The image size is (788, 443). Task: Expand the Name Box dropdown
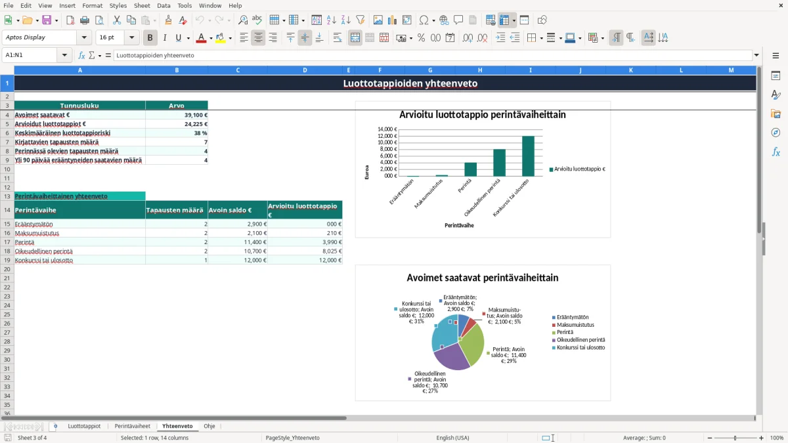coord(64,55)
